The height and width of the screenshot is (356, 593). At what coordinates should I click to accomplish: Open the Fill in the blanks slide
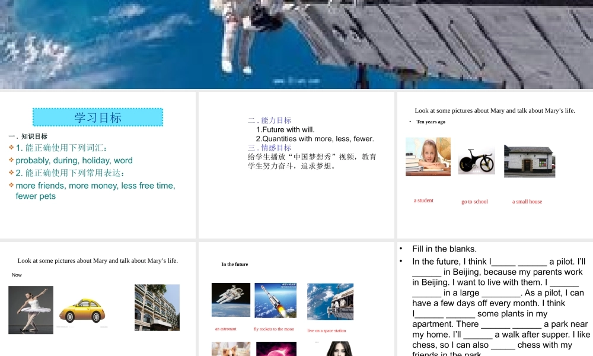pos(495,299)
